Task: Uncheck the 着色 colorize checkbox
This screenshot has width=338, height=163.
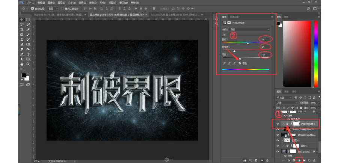Action: [x=240, y=63]
